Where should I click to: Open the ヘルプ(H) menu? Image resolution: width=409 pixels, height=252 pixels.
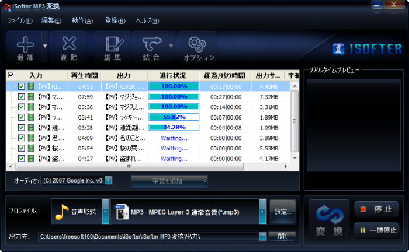pyautogui.click(x=147, y=20)
